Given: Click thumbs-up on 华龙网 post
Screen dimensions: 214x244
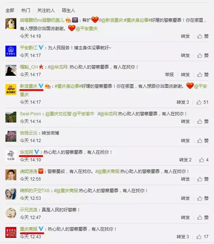Looking at the screenshot, I should tap(203, 160).
